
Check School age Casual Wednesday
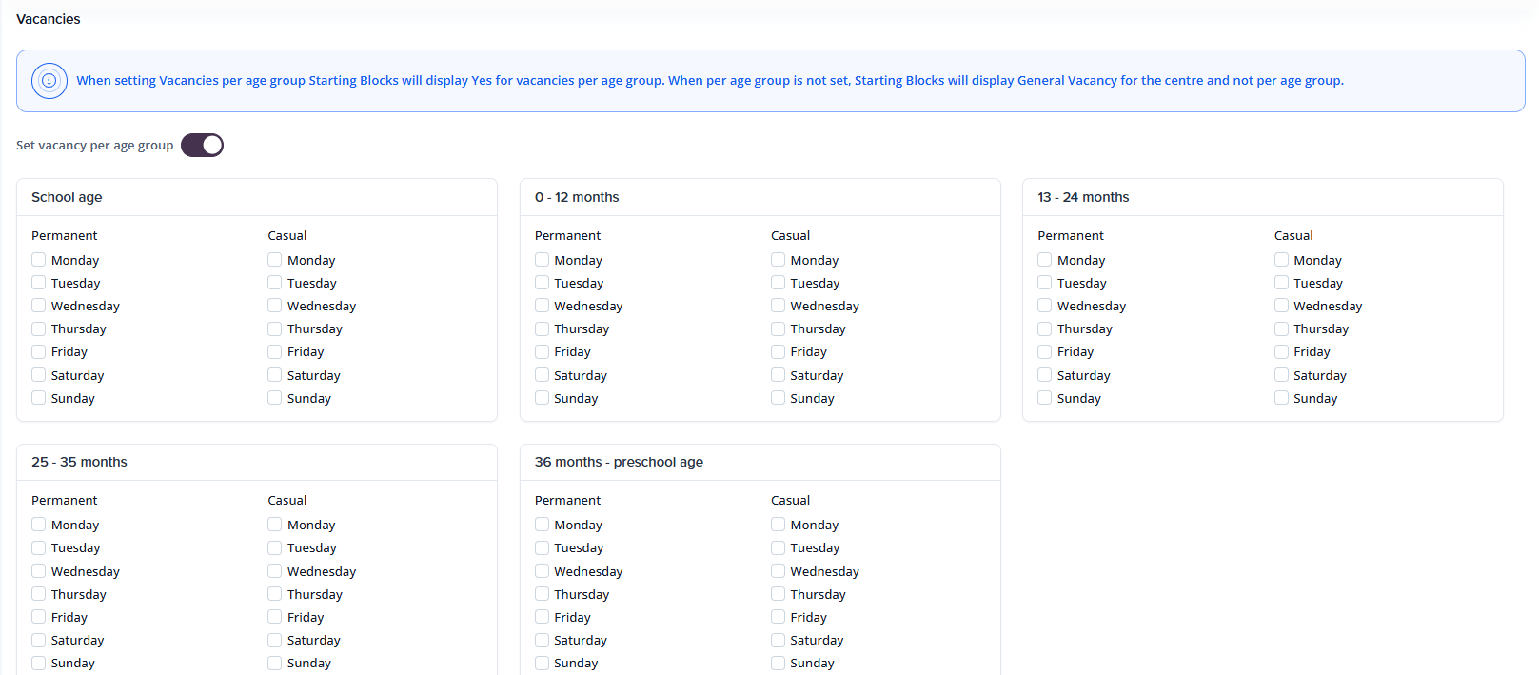tap(275, 306)
